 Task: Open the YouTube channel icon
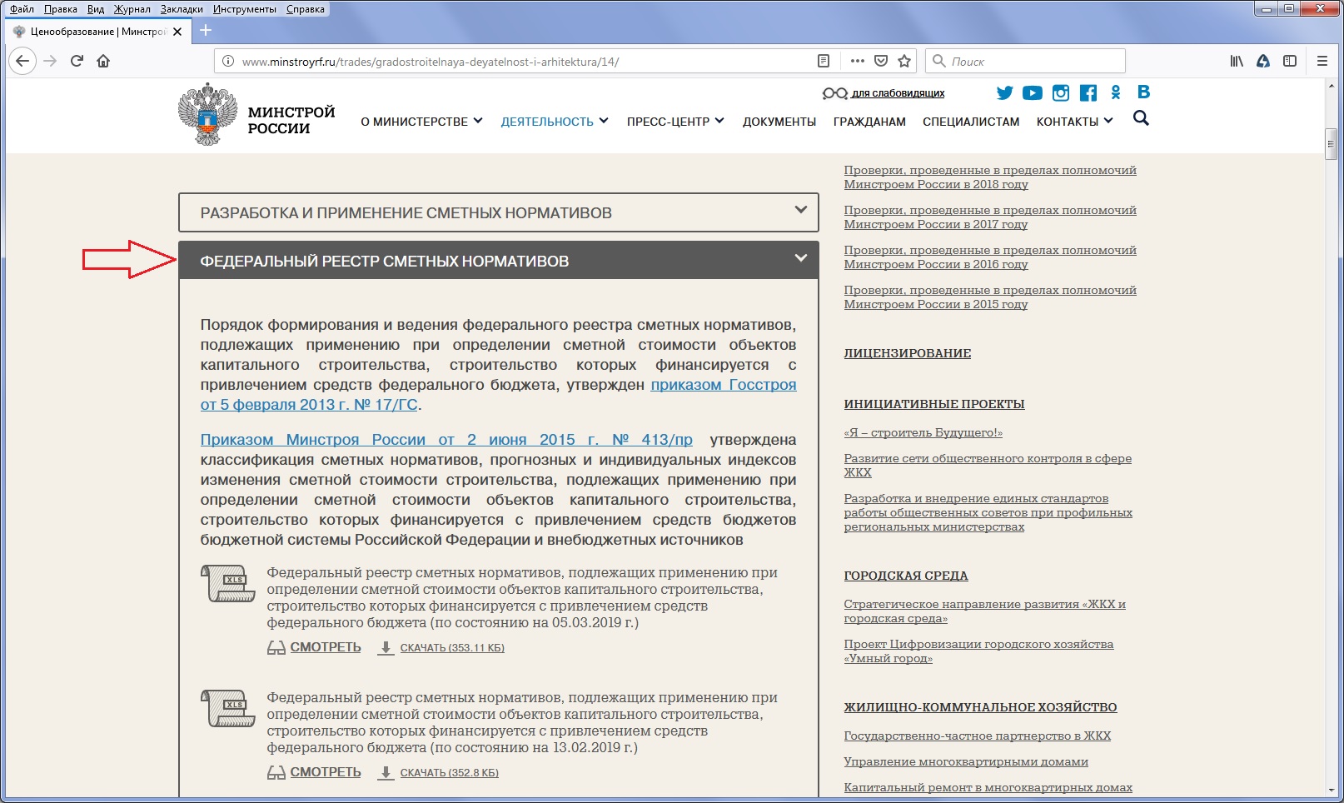click(1032, 92)
